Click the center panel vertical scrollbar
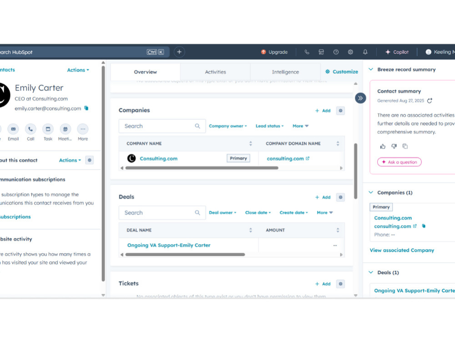 pos(356,171)
